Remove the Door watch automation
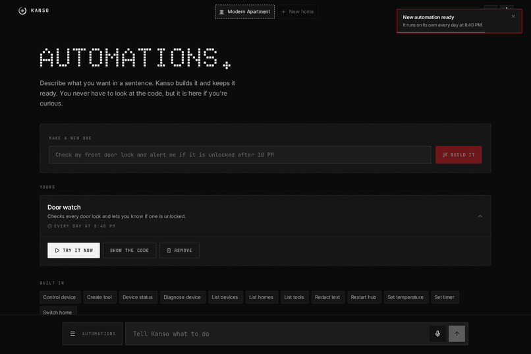 pyautogui.click(x=179, y=251)
